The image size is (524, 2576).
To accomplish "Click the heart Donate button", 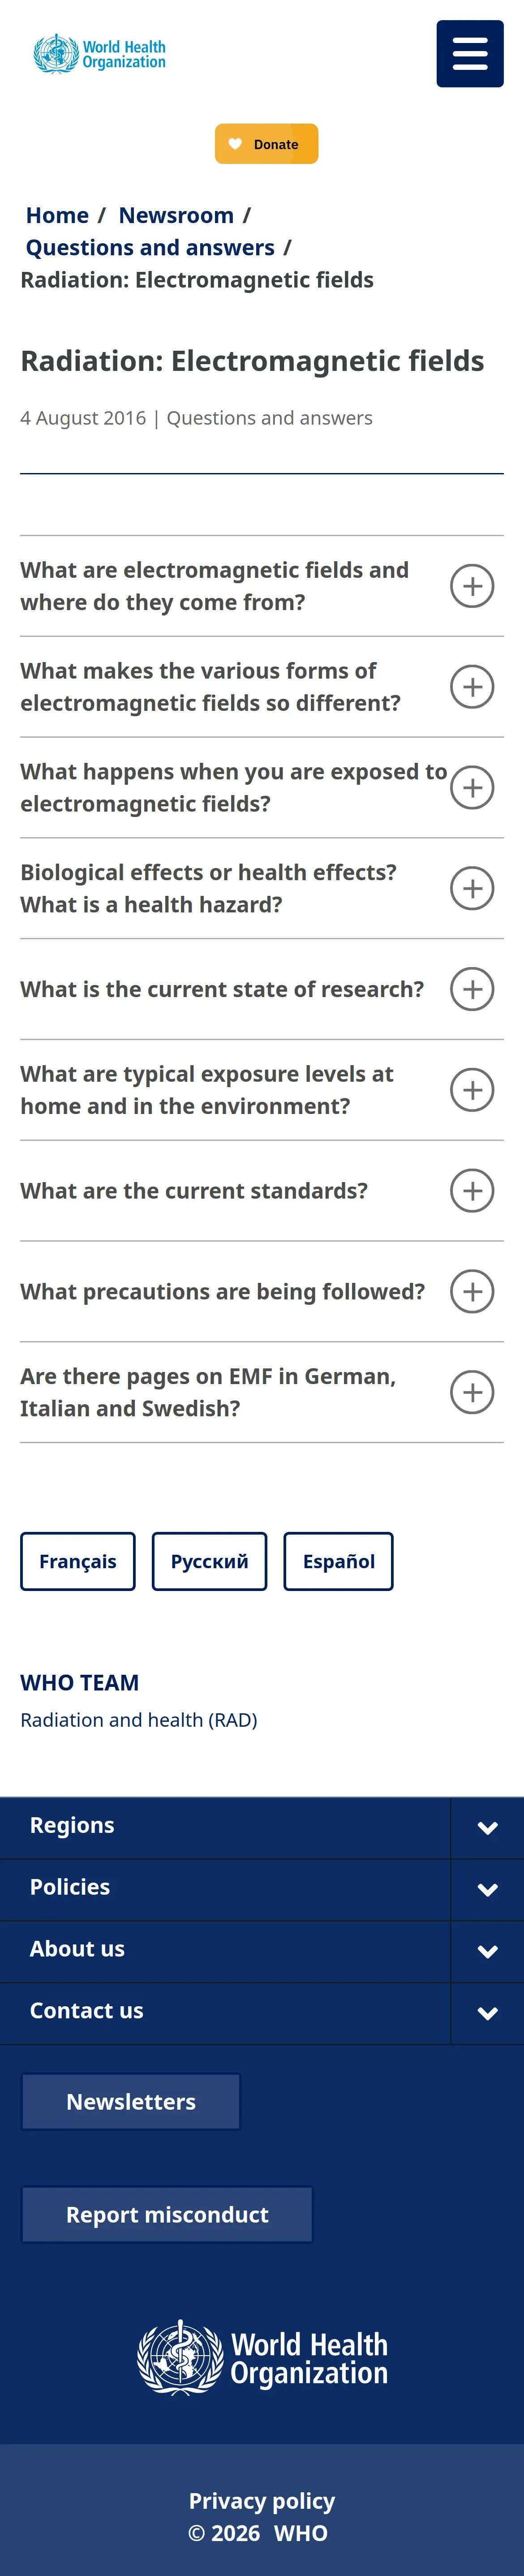I will [x=266, y=144].
